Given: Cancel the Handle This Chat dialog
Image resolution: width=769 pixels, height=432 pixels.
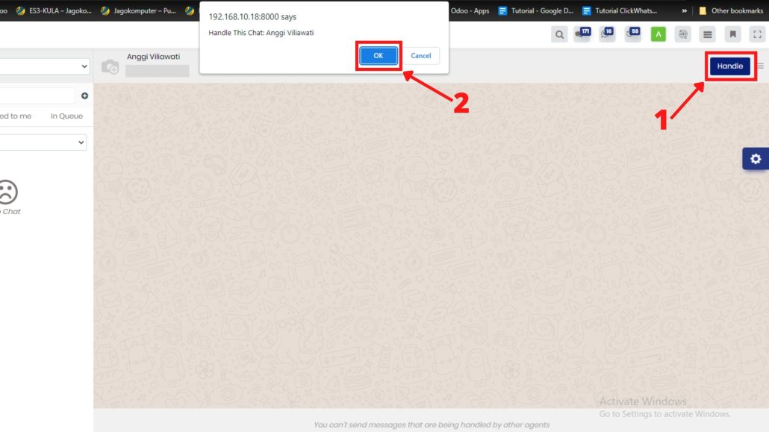Looking at the screenshot, I should coord(421,55).
